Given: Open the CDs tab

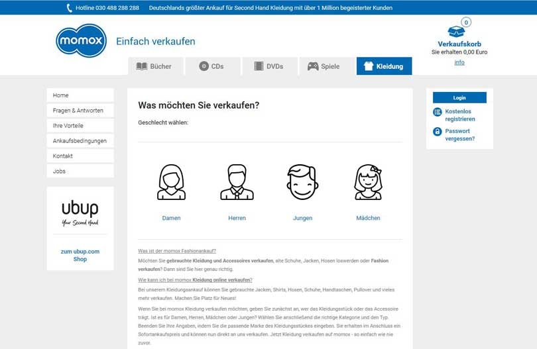Looking at the screenshot, I should [211, 66].
